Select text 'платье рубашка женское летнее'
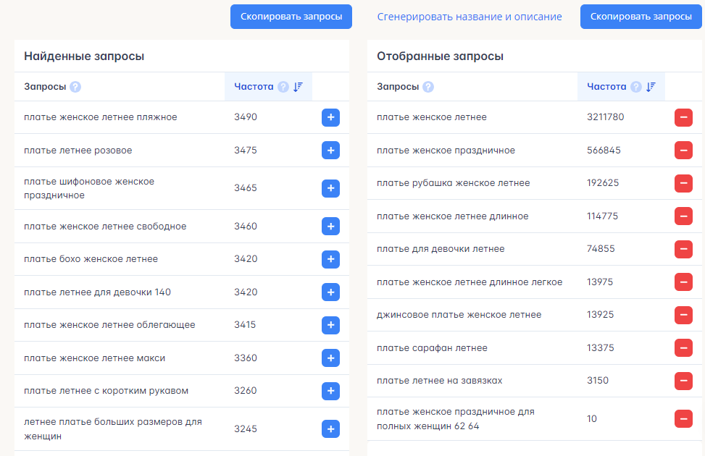The width and height of the screenshot is (705, 456). (x=454, y=183)
